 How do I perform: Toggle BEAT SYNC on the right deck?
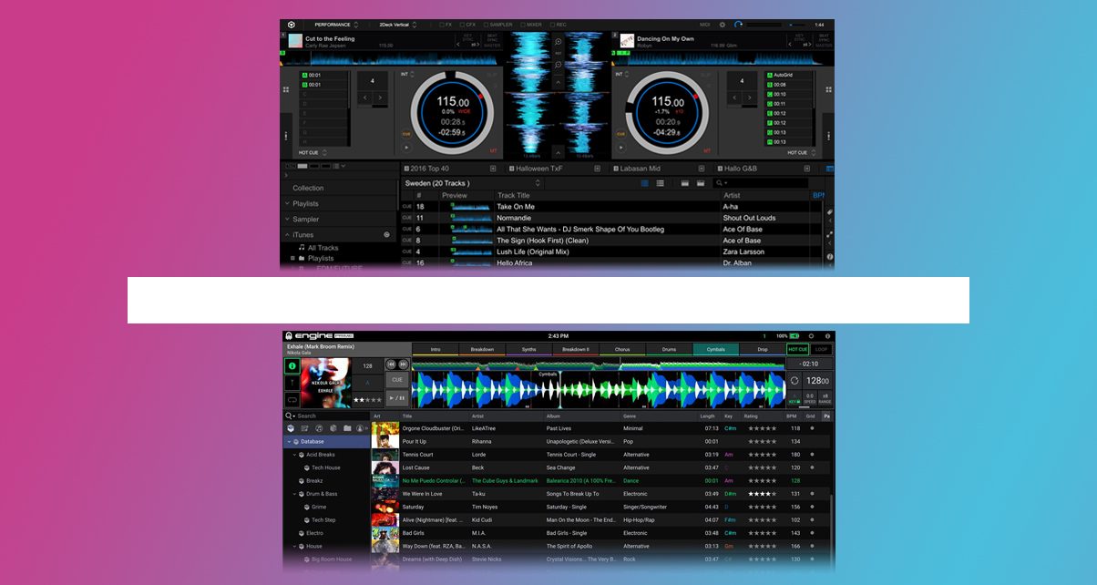(824, 39)
